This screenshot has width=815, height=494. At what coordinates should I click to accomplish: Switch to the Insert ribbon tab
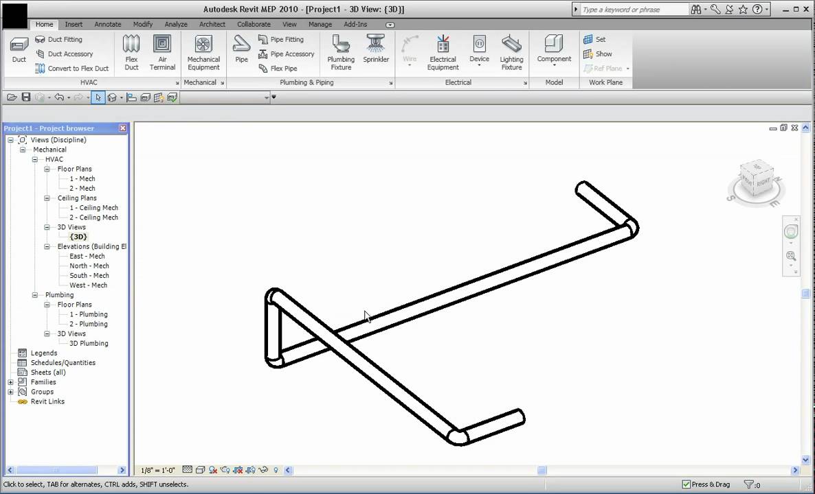point(74,24)
